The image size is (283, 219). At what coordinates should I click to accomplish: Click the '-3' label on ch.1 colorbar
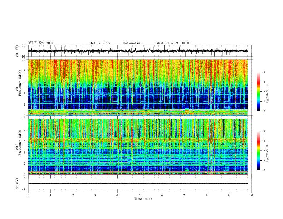coord(264,72)
